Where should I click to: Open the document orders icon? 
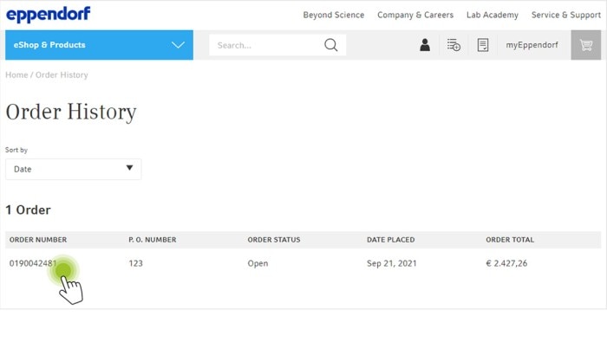pos(483,45)
